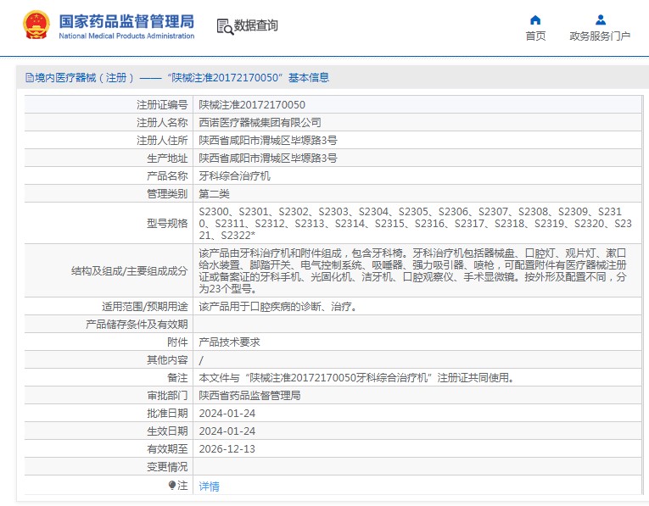Open 政务服务门户 portal link text
The image size is (649, 506).
click(600, 36)
